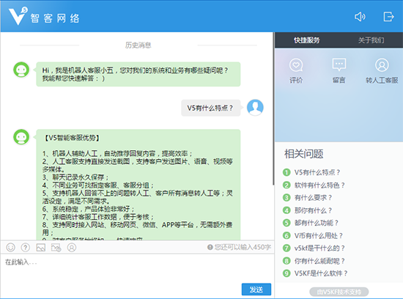This screenshot has height=299, width=403.
Task: Select related question 有什么要求？
Action: pos(308,198)
